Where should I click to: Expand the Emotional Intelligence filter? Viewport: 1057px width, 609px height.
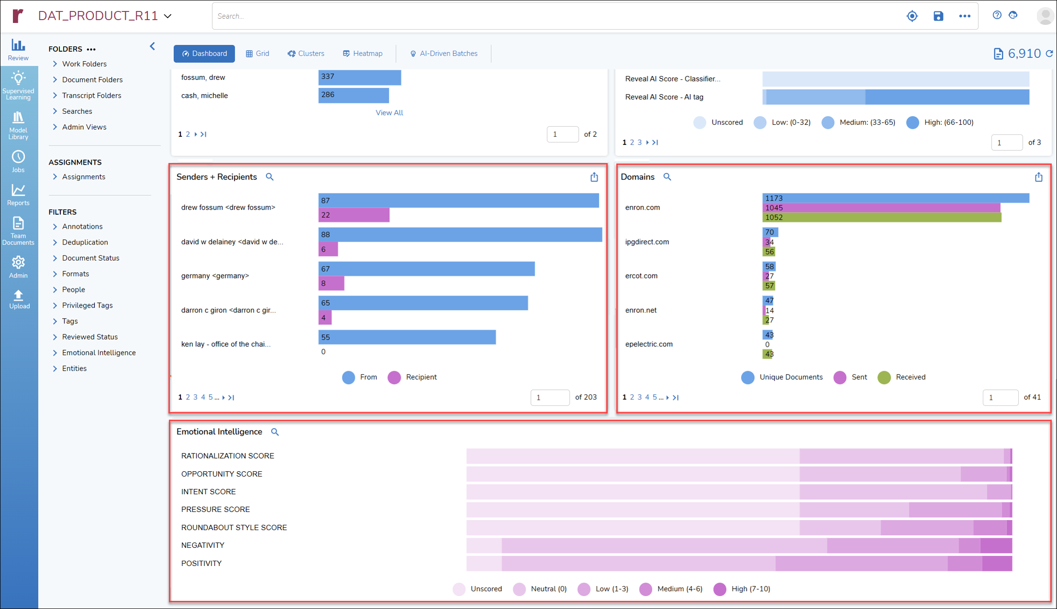[x=55, y=353]
